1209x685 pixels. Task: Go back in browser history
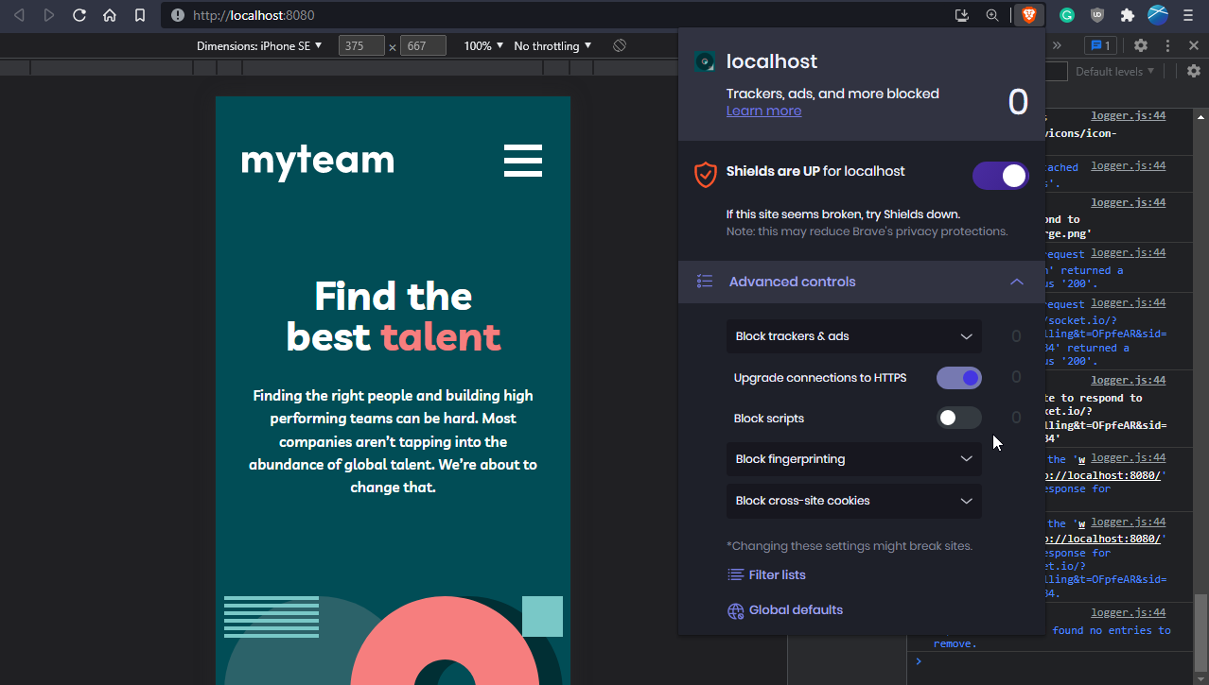point(19,15)
